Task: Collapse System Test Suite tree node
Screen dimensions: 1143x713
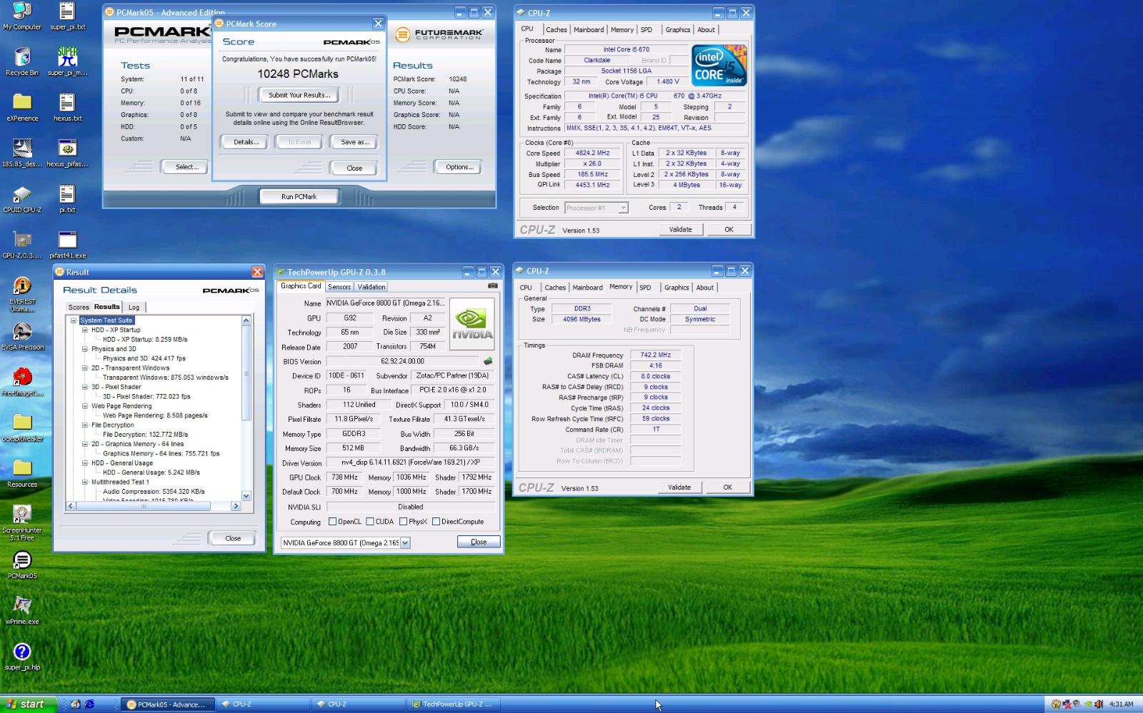Action: [74, 320]
